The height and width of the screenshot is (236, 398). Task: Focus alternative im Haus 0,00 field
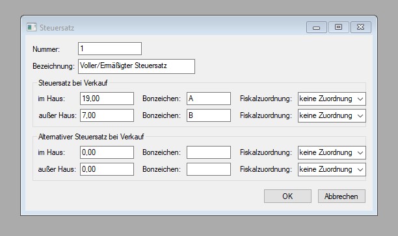point(107,152)
